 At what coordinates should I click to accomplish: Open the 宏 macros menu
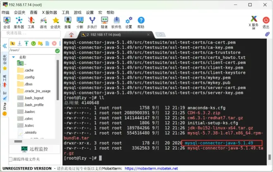[100, 12]
